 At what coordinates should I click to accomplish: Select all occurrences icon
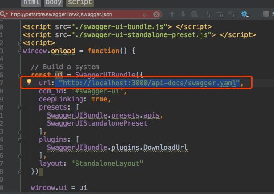(231, 14)
